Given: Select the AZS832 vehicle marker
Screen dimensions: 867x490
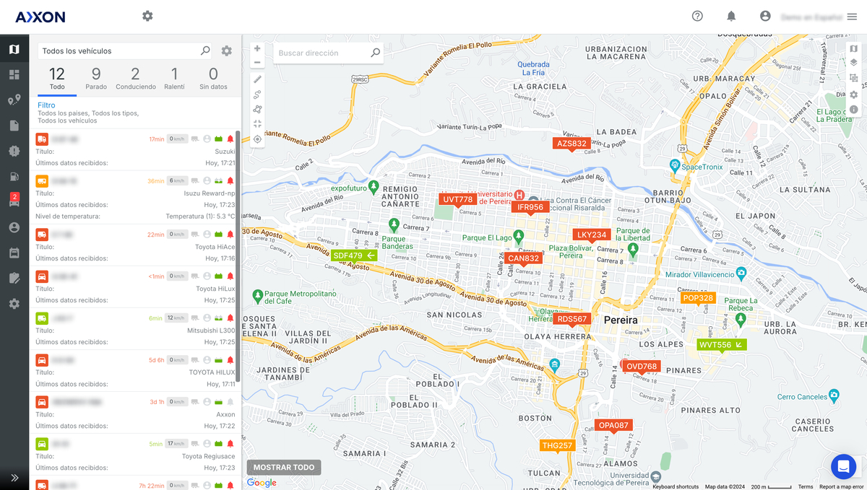Looking at the screenshot, I should tap(571, 144).
